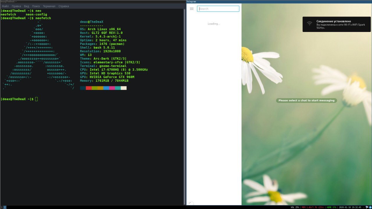Click the 'Loading...' text in Telegram

tap(214, 24)
